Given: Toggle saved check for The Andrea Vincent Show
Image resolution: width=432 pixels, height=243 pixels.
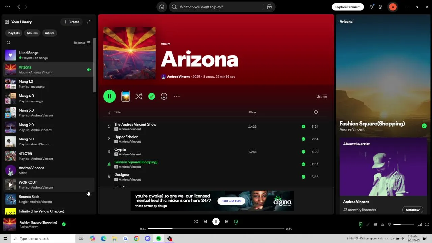Looking at the screenshot, I should (x=303, y=127).
